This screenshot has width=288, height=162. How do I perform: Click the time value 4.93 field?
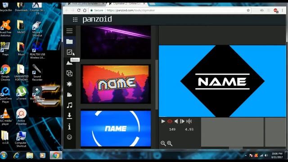(x=189, y=129)
